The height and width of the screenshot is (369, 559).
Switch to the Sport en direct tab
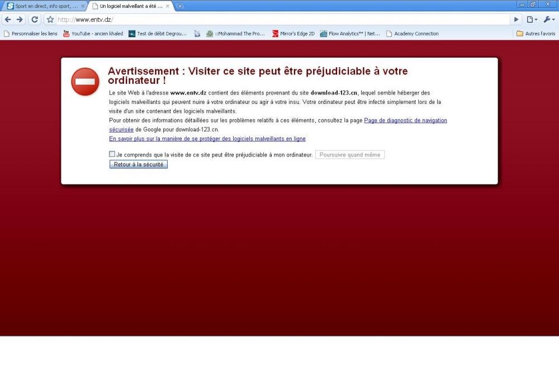(x=45, y=6)
